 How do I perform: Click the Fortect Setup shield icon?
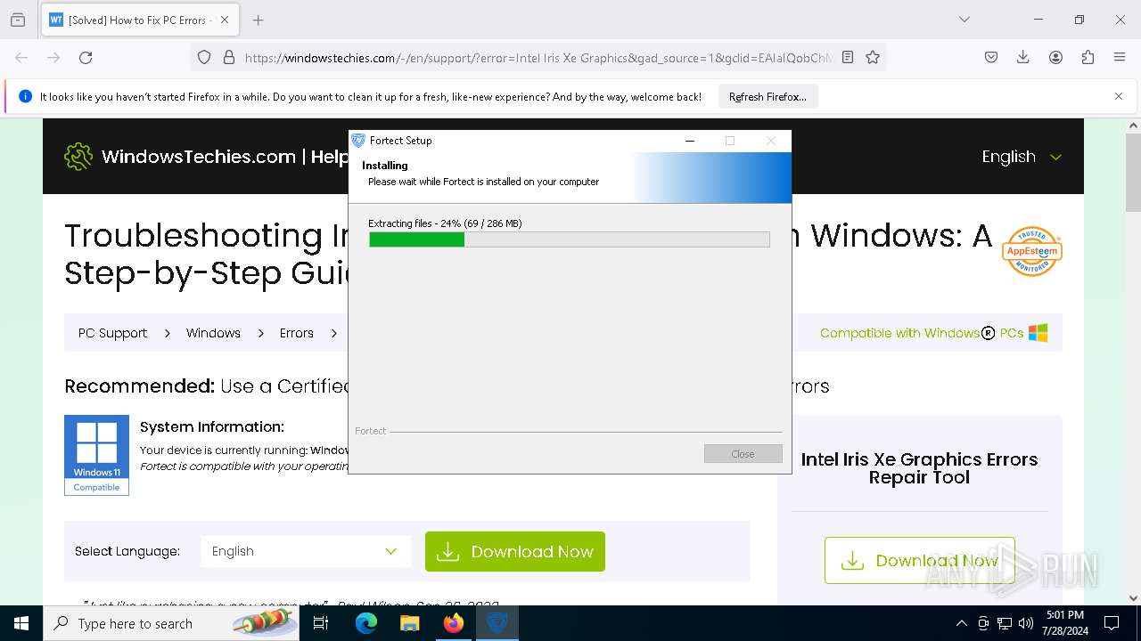click(358, 141)
